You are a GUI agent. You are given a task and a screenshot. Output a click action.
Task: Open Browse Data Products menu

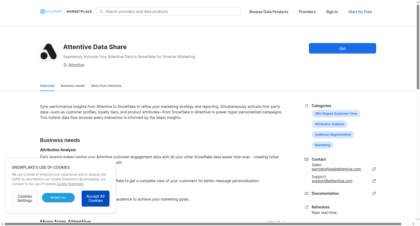click(269, 12)
